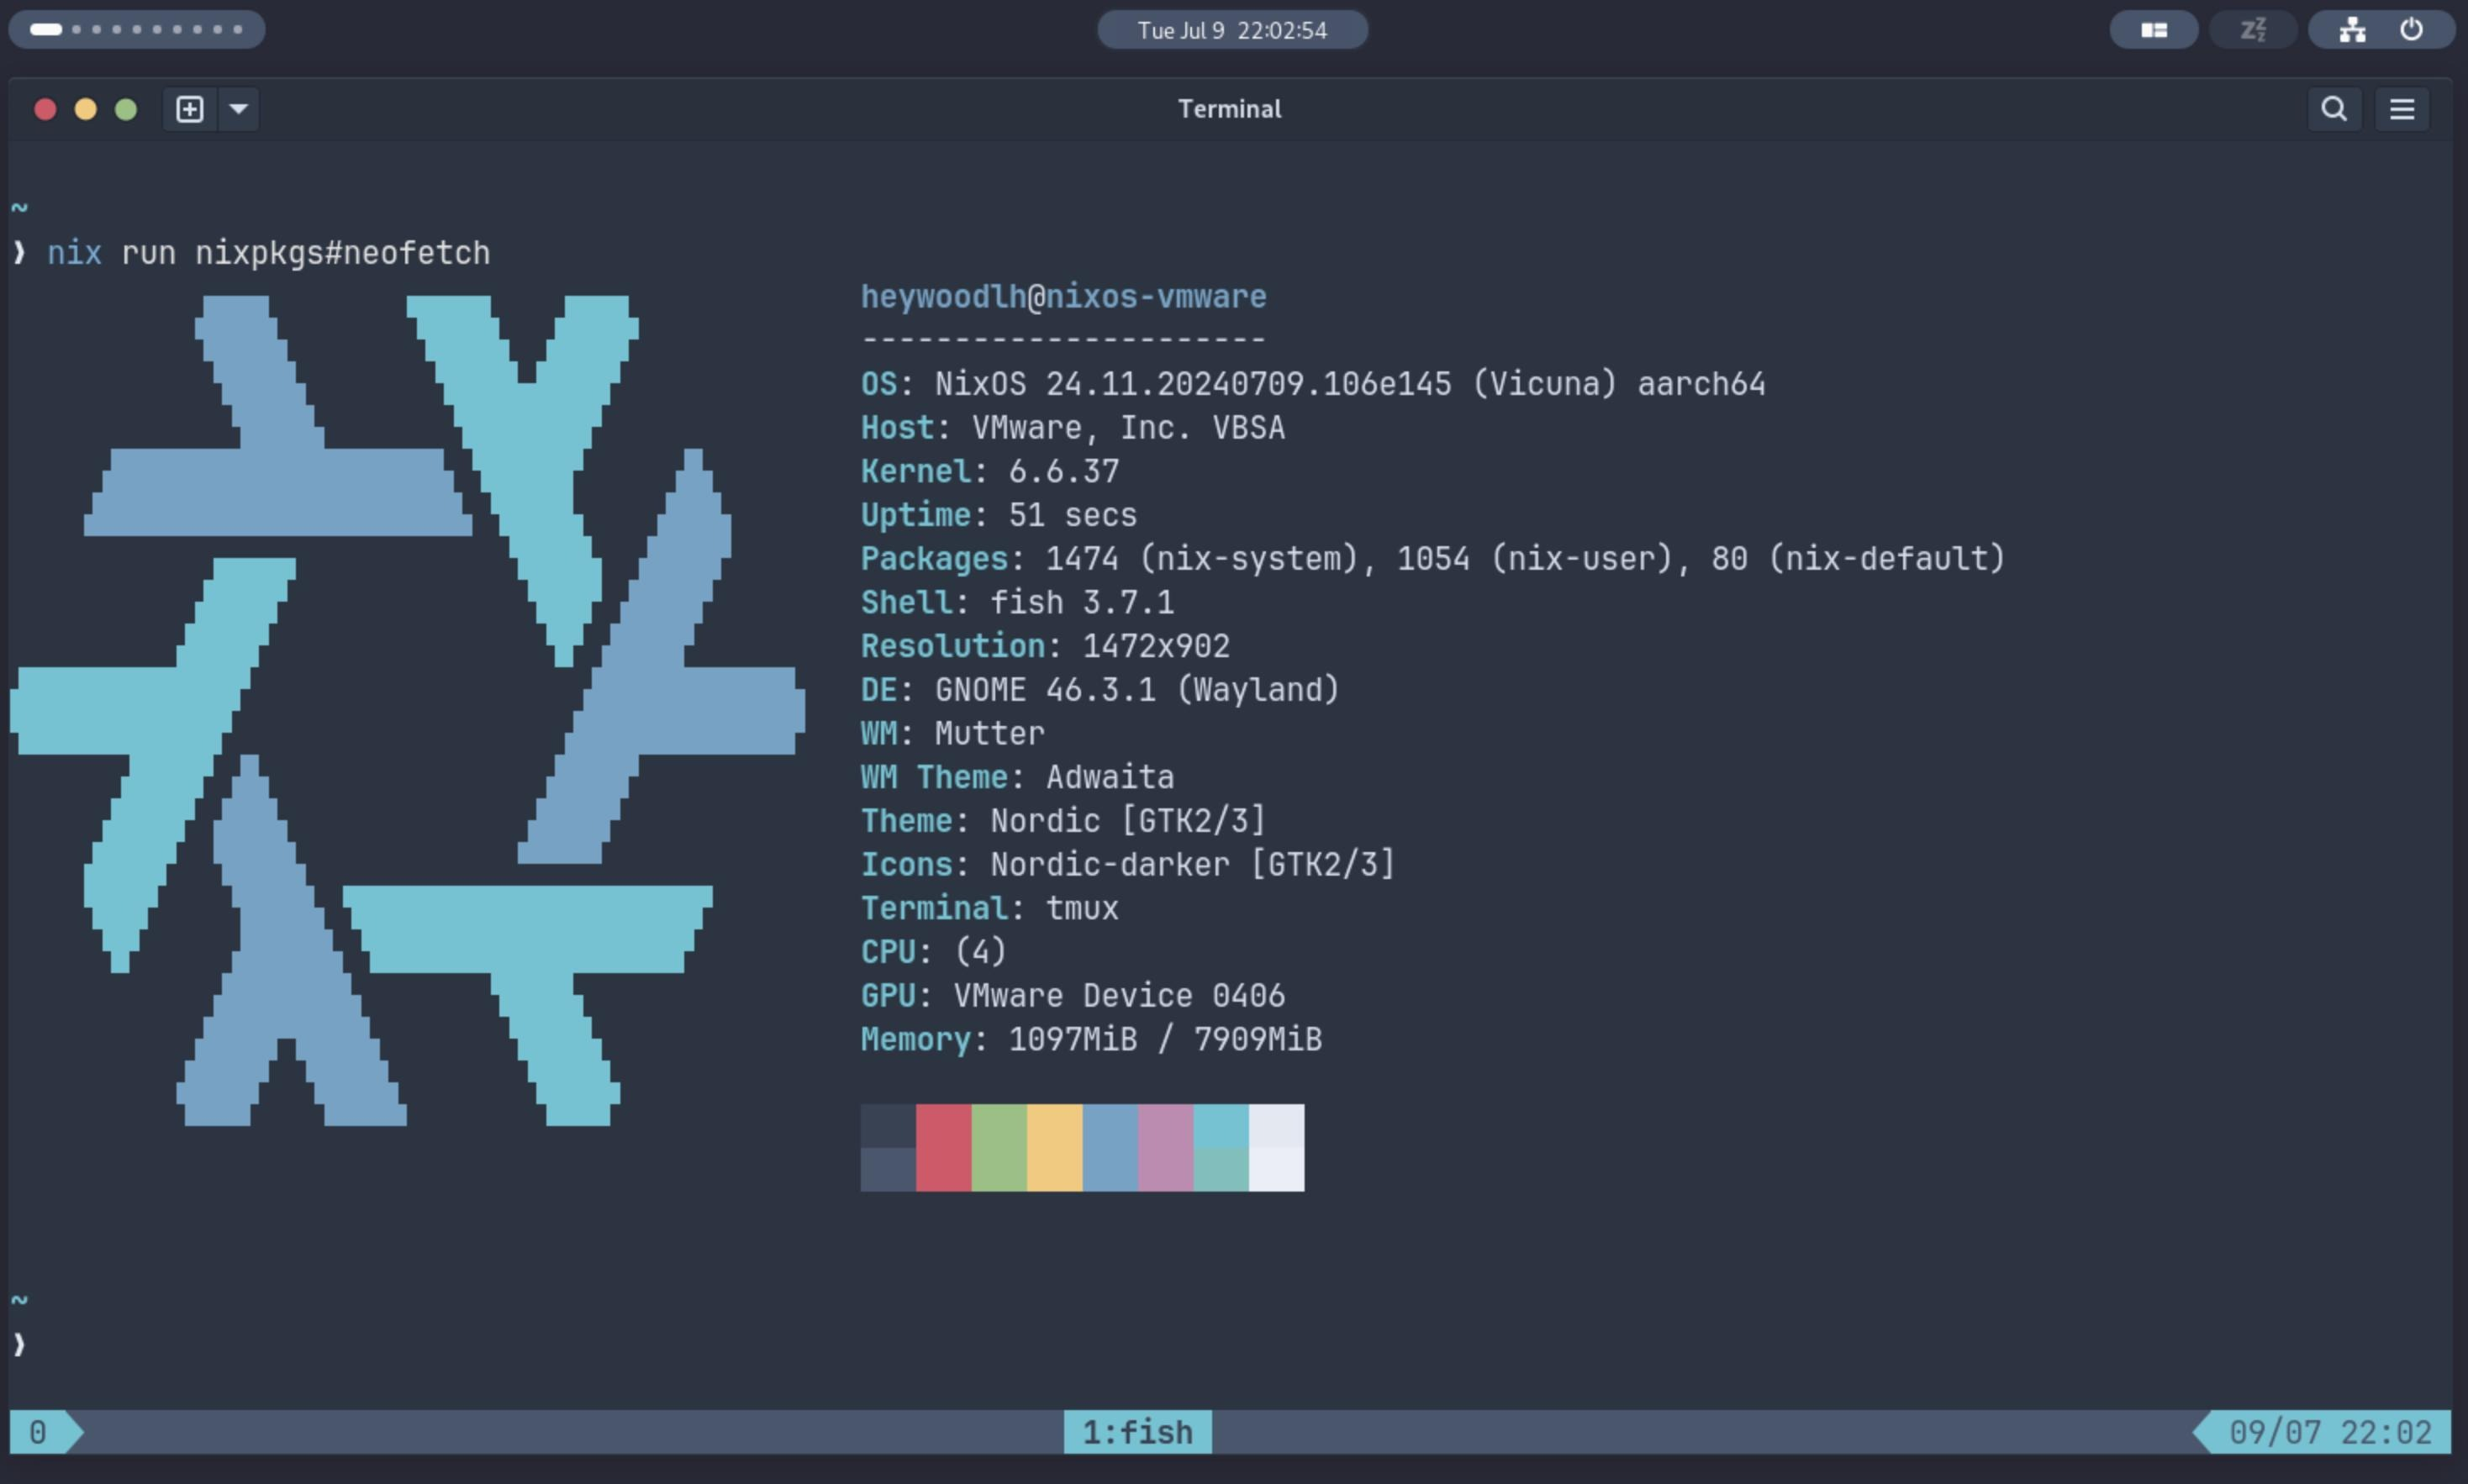Minimize Terminal with the yellow button
The width and height of the screenshot is (2468, 1484).
tap(86, 109)
